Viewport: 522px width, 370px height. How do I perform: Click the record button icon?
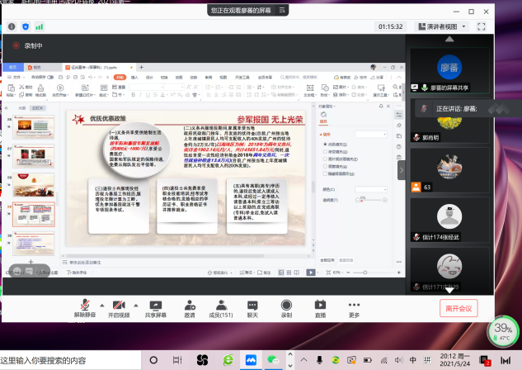click(286, 304)
